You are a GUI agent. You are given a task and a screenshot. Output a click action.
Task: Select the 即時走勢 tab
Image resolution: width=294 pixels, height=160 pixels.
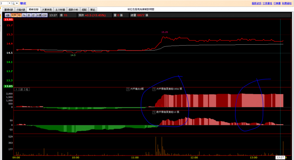33,9
